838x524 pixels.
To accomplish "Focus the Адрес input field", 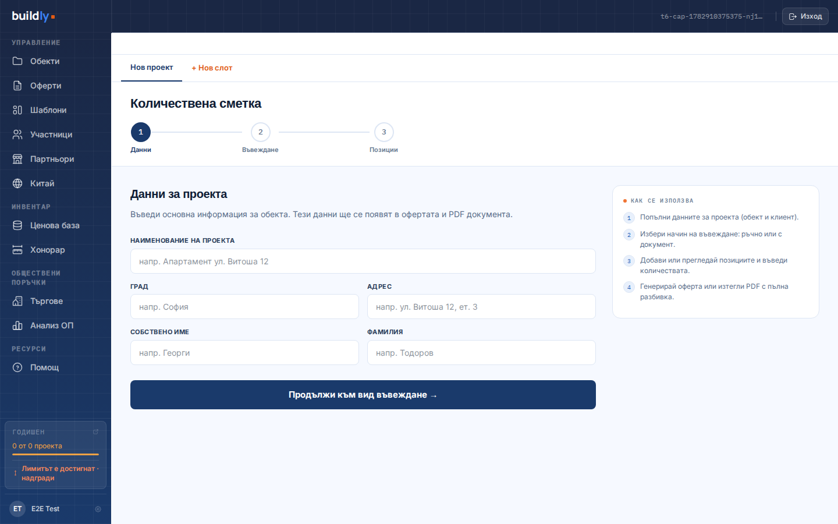I will click(481, 307).
